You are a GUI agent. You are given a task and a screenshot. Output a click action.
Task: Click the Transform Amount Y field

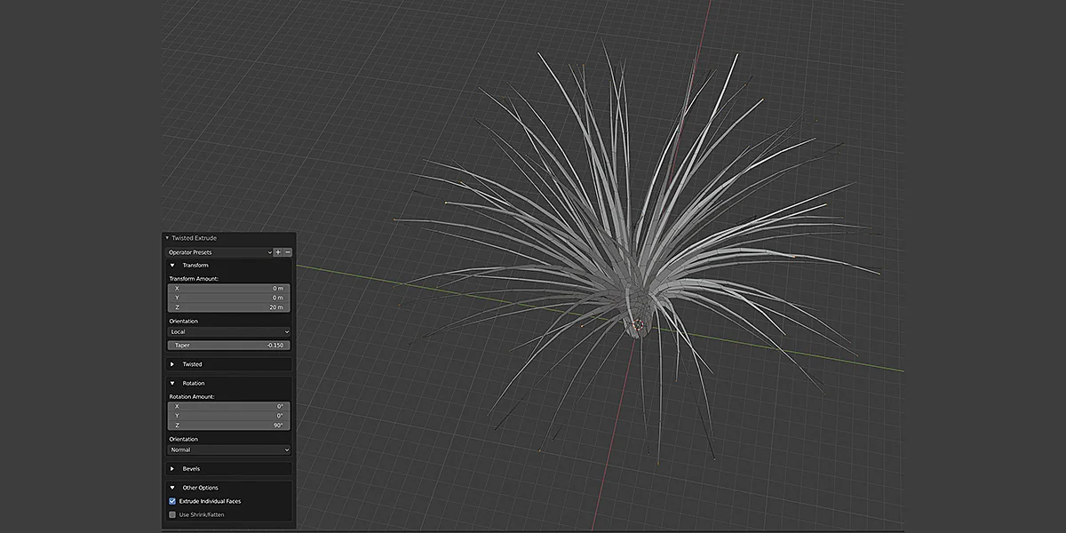(228, 298)
